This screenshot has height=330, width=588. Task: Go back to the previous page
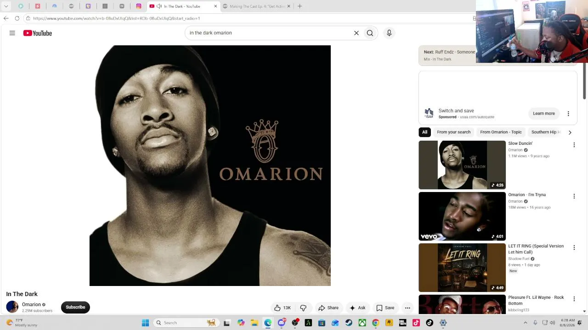tap(6, 18)
